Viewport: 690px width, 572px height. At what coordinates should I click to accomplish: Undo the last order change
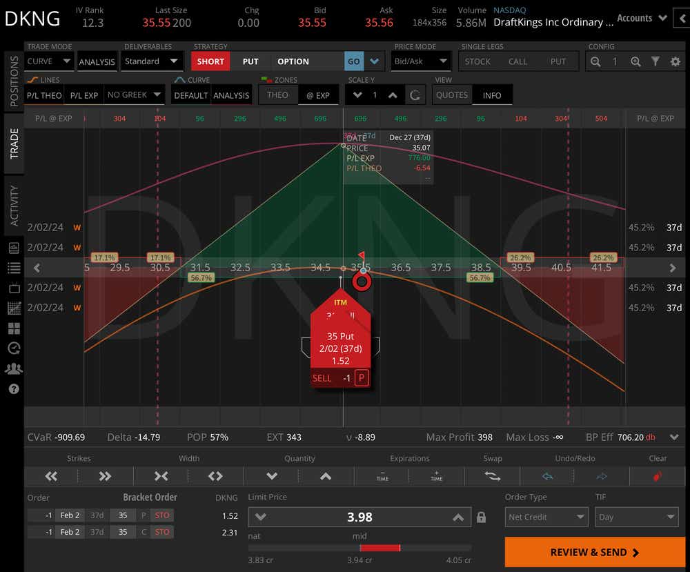pos(547,476)
